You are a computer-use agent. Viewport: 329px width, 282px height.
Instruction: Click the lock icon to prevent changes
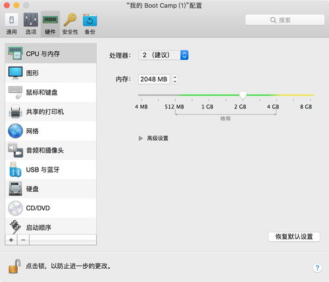click(x=14, y=266)
